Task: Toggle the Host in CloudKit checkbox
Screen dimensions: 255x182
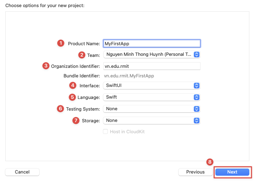Action: pos(105,131)
